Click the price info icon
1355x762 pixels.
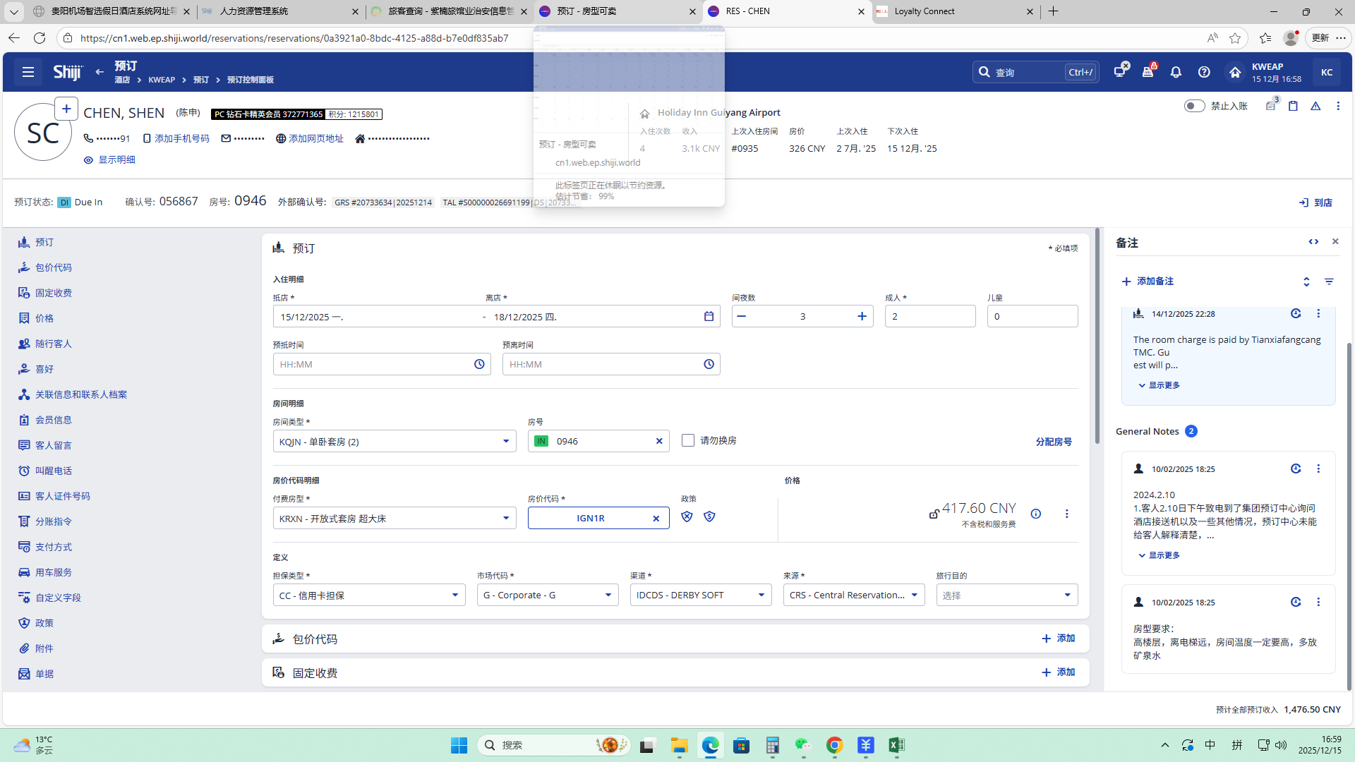1035,514
